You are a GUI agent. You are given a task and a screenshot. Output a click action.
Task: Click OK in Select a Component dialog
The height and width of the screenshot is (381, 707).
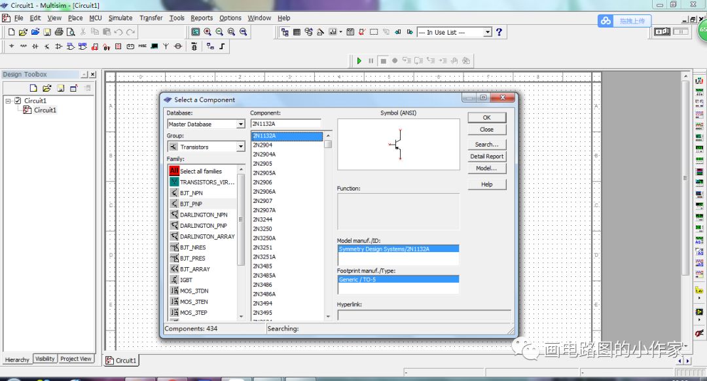487,117
